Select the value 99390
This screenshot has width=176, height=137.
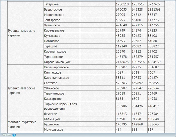[120, 119]
